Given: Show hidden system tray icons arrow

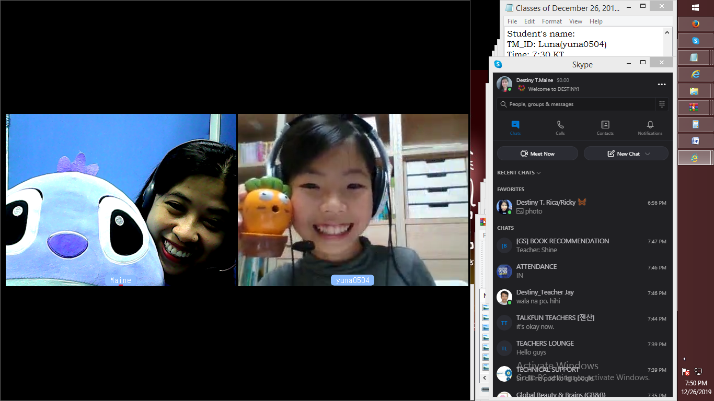Looking at the screenshot, I should [684, 359].
